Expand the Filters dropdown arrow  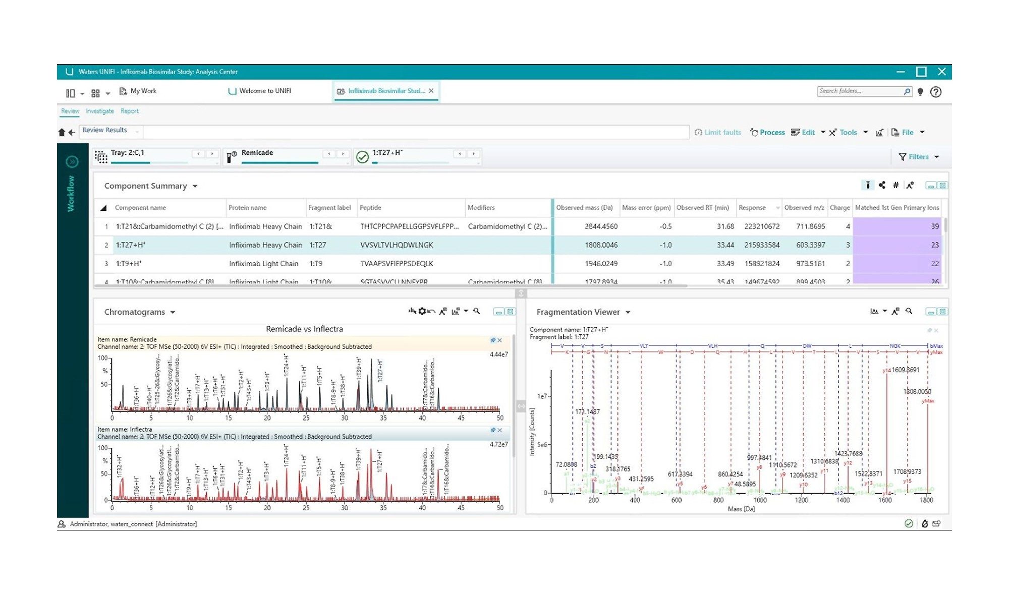point(937,157)
